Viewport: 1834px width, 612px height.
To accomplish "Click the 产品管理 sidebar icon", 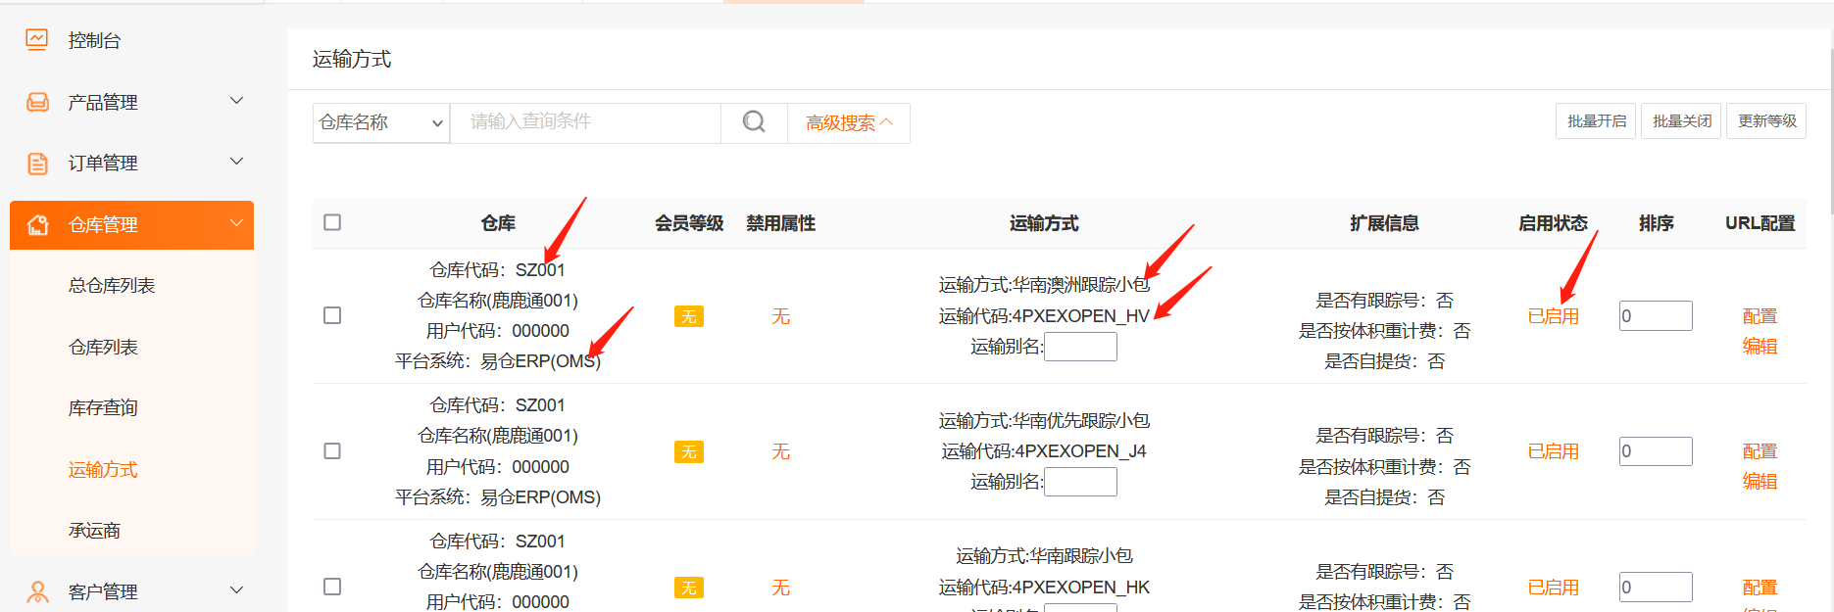I will (37, 102).
